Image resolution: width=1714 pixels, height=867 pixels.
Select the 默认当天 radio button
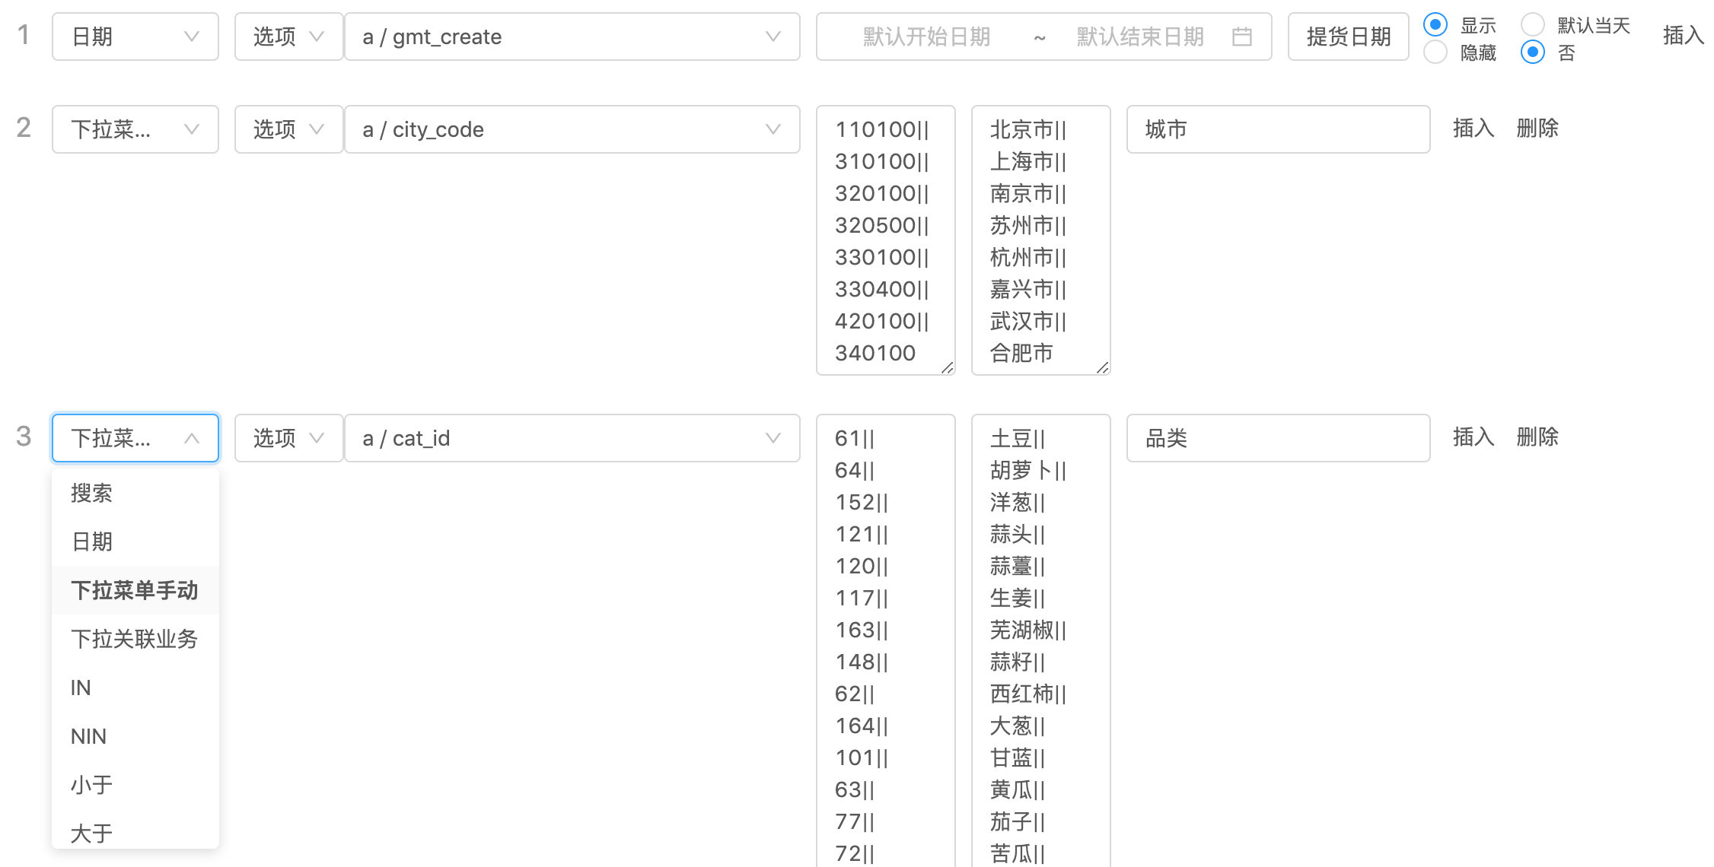coord(1532,24)
